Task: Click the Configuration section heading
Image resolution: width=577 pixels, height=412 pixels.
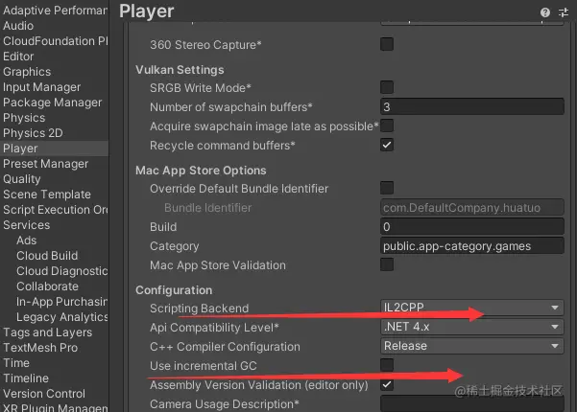Action: point(174,290)
